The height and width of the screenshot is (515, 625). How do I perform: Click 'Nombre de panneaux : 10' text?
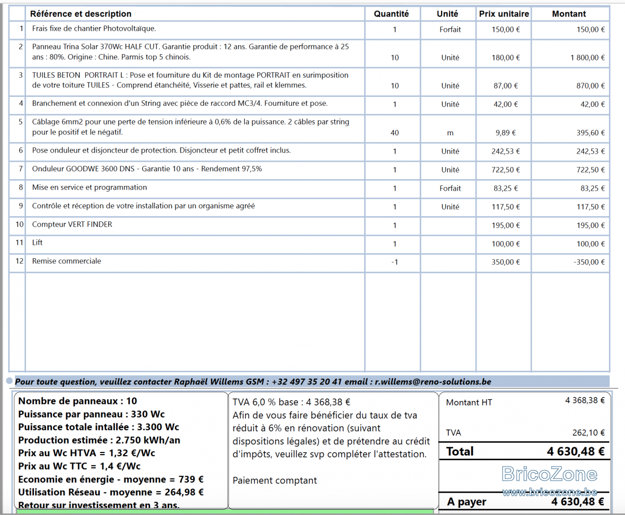click(78, 401)
